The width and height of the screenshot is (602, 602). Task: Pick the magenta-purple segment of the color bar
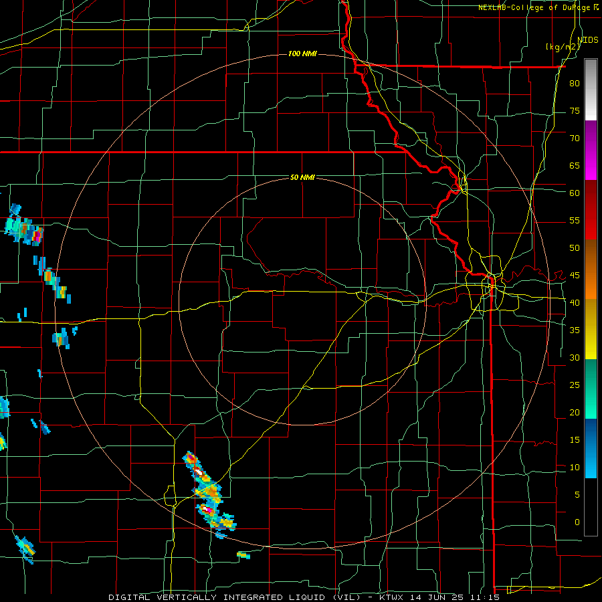tap(591, 150)
